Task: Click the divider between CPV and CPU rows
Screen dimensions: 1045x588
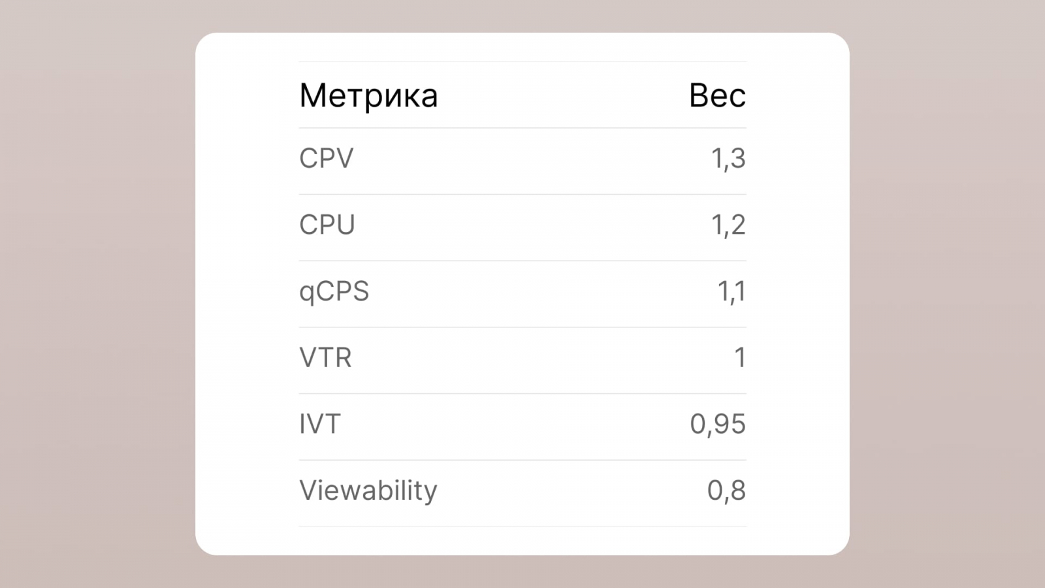Action: click(x=522, y=194)
